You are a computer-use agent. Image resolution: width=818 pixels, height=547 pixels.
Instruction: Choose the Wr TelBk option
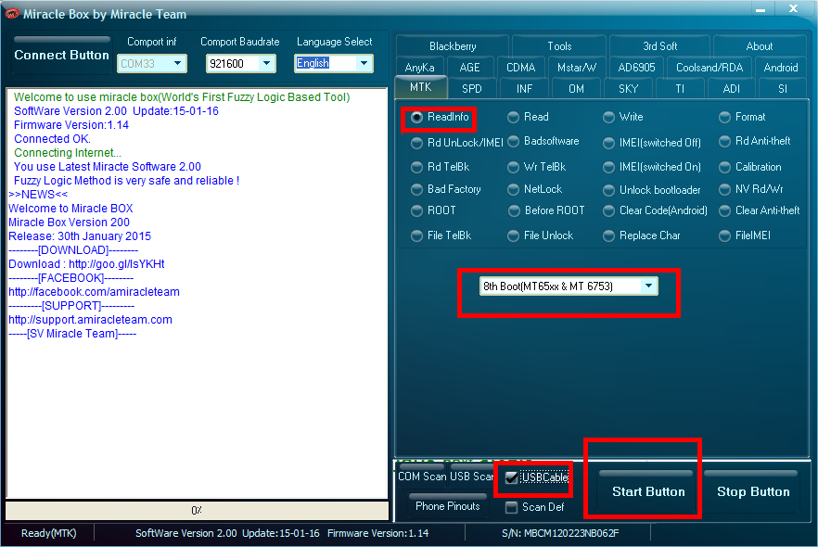(x=537, y=167)
